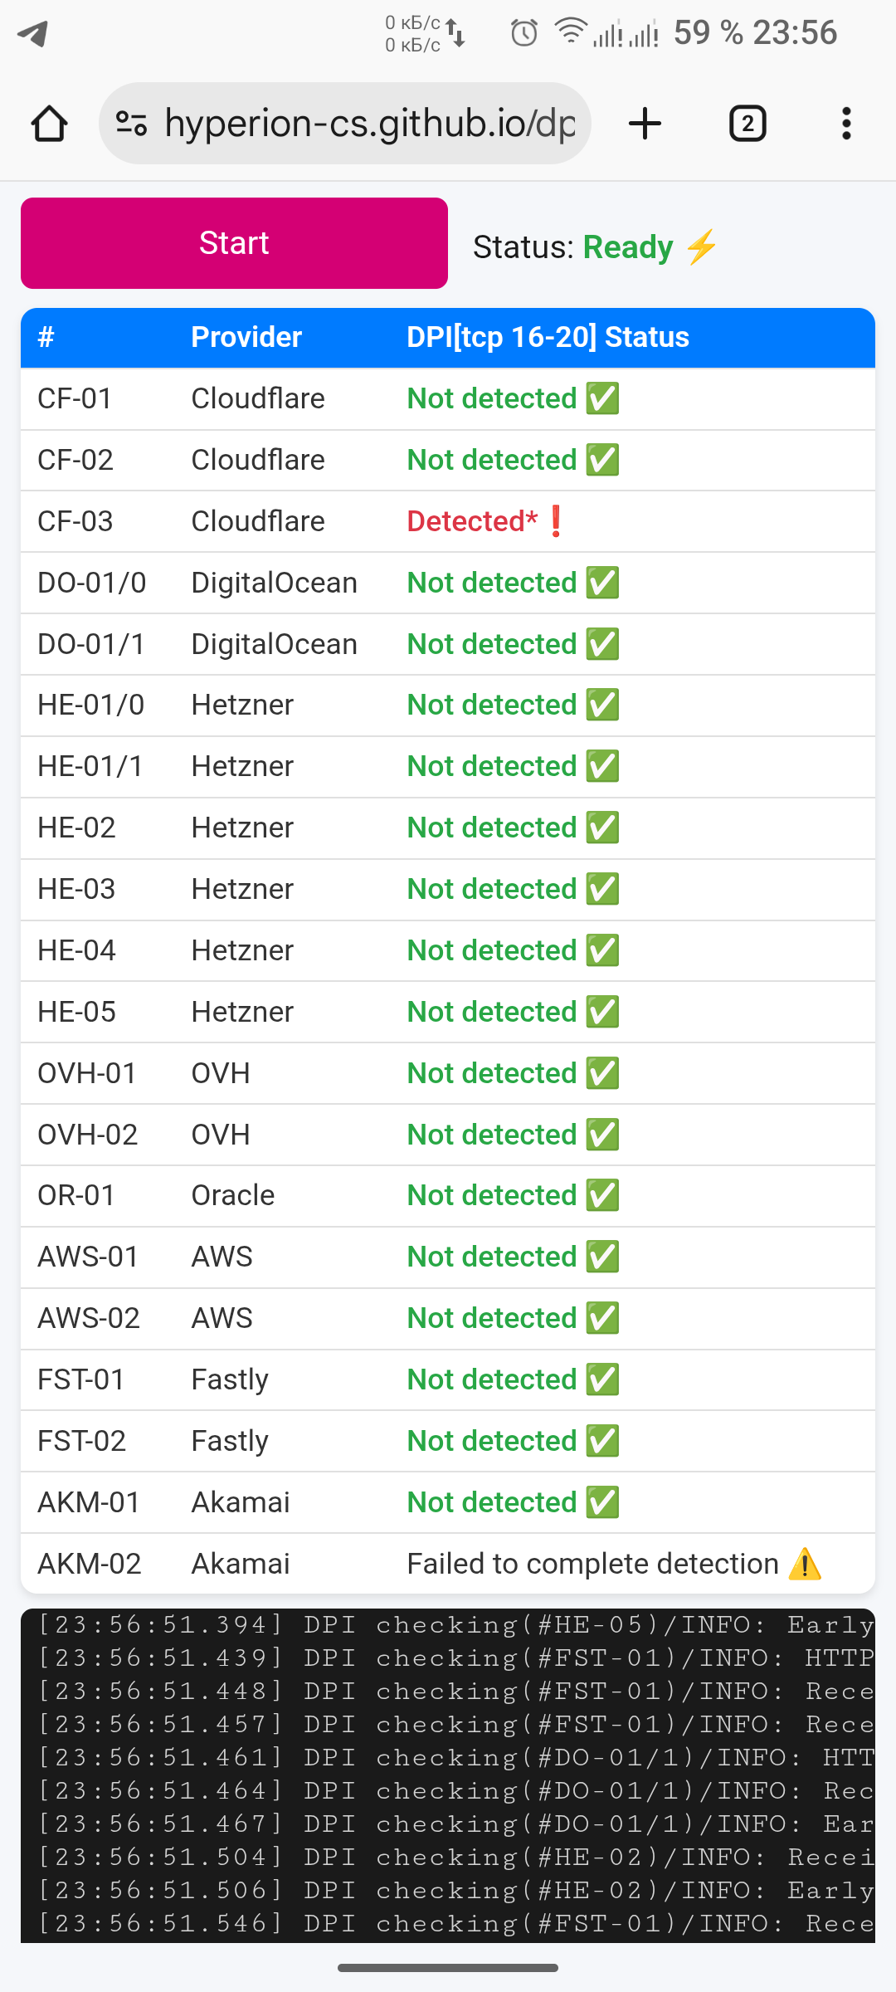The height and width of the screenshot is (1992, 896).
Task: Tap the green checkmark on CF-01 row
Action: 602,398
